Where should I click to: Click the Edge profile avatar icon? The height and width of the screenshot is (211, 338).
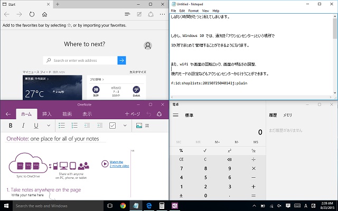(148, 45)
